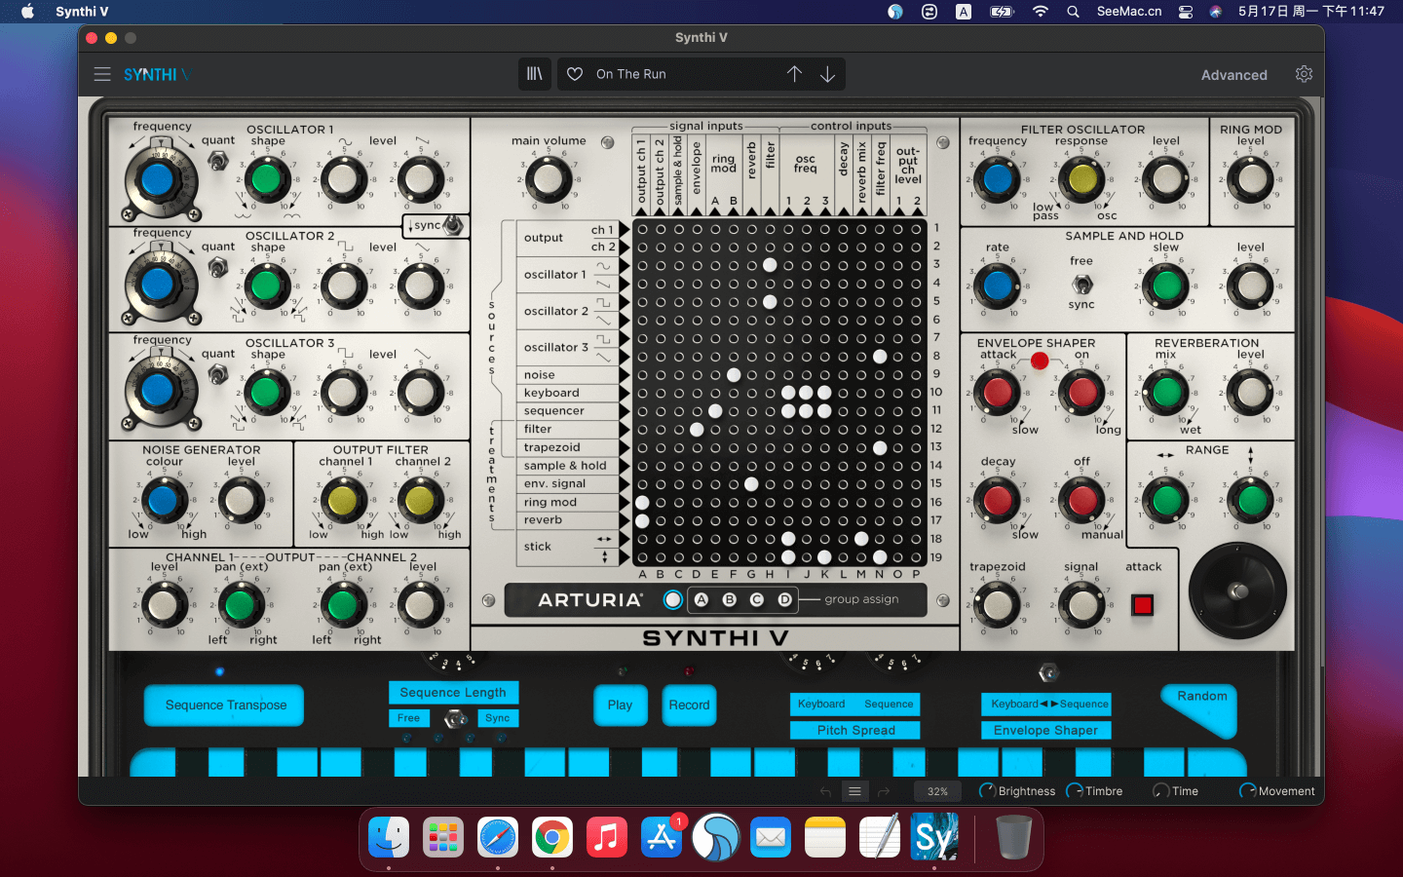Open the Synthi V hamburger menu
Viewport: 1403px width, 877px height.
[x=102, y=74]
